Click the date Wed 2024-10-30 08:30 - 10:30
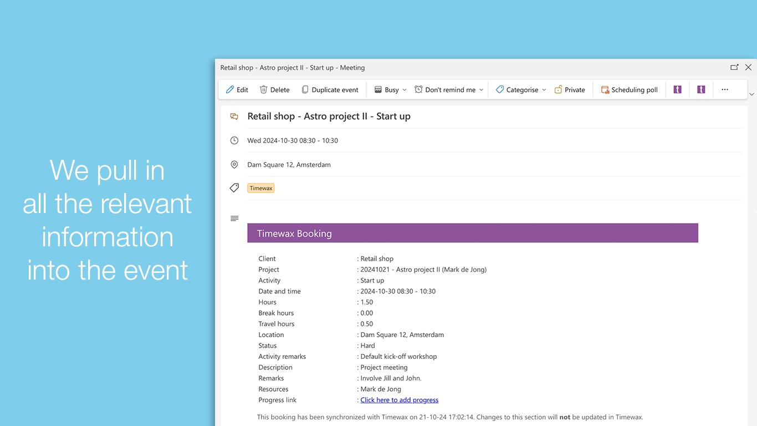757x426 pixels. point(293,140)
